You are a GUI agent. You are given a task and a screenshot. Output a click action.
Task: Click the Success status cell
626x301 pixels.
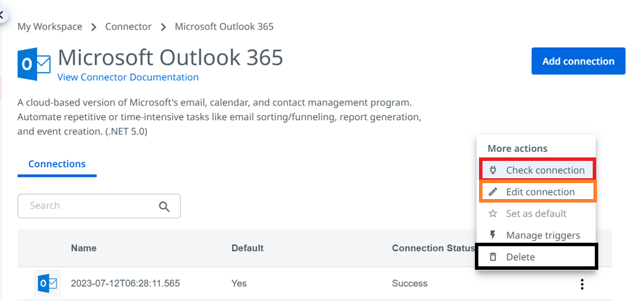click(409, 284)
